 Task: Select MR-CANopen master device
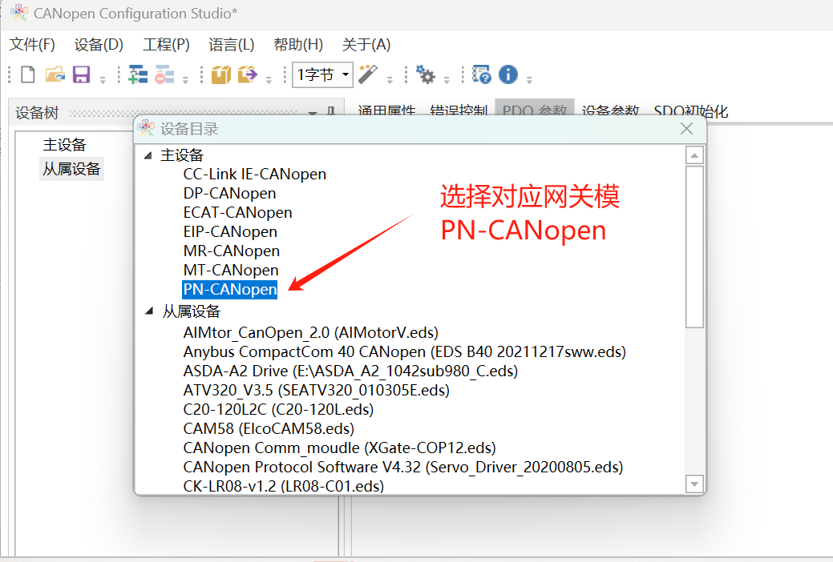pyautogui.click(x=231, y=251)
